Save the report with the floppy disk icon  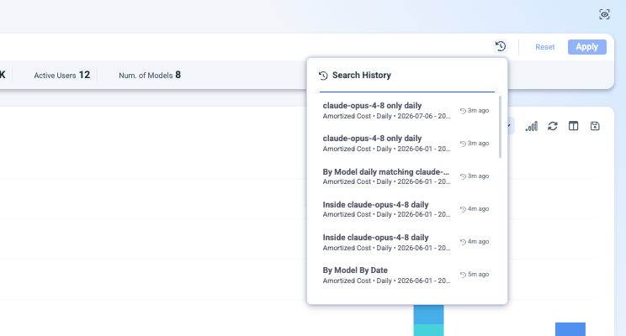pyautogui.click(x=595, y=126)
